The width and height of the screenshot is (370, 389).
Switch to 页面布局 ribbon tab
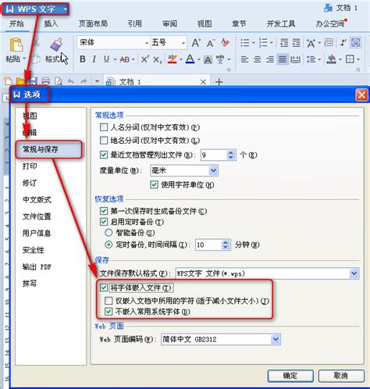pyautogui.click(x=93, y=24)
